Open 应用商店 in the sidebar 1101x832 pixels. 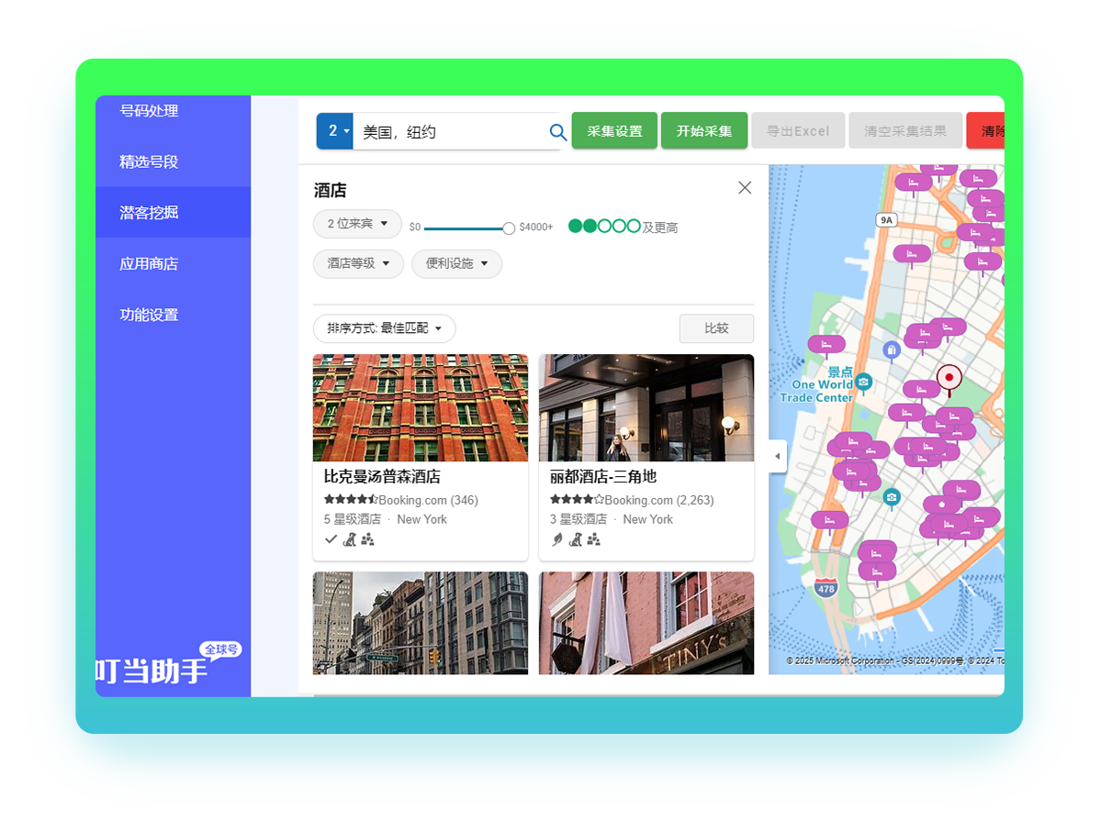click(149, 264)
